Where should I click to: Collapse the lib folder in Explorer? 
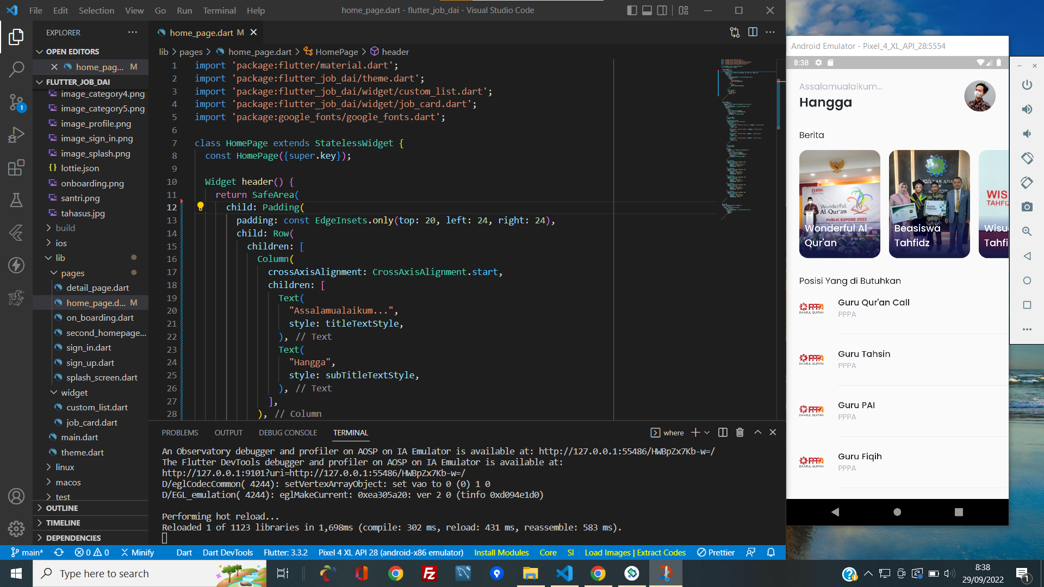60,258
